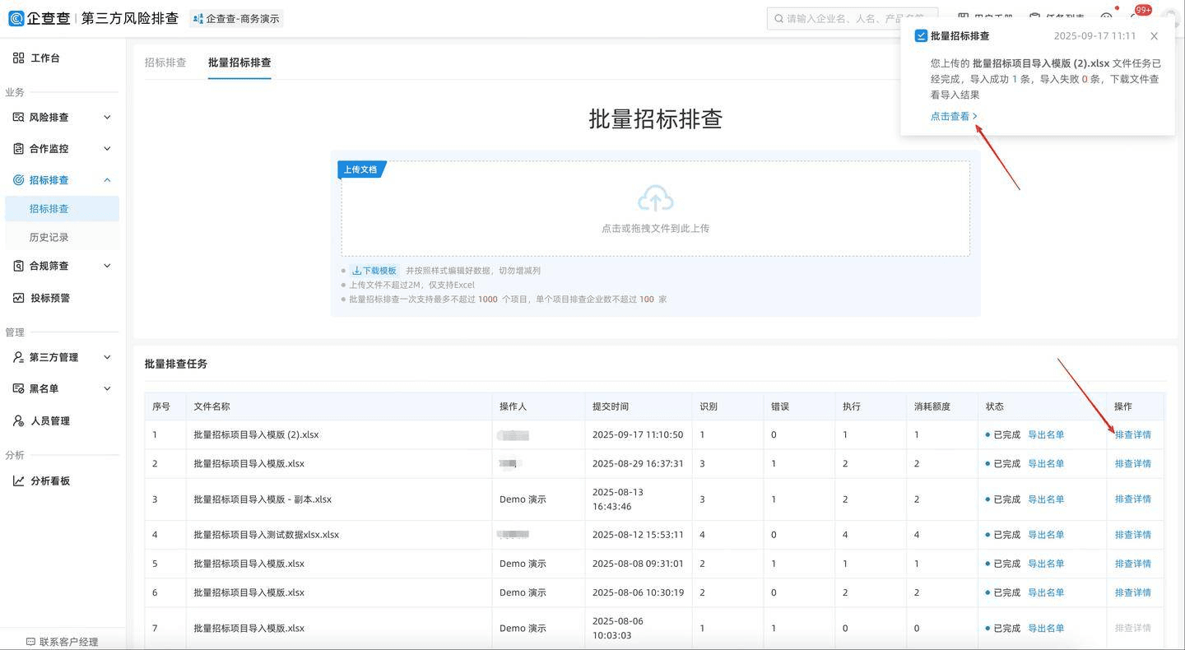This screenshot has height=650, width=1185.
Task: Open 工作台 via its grid icon
Action: click(18, 58)
